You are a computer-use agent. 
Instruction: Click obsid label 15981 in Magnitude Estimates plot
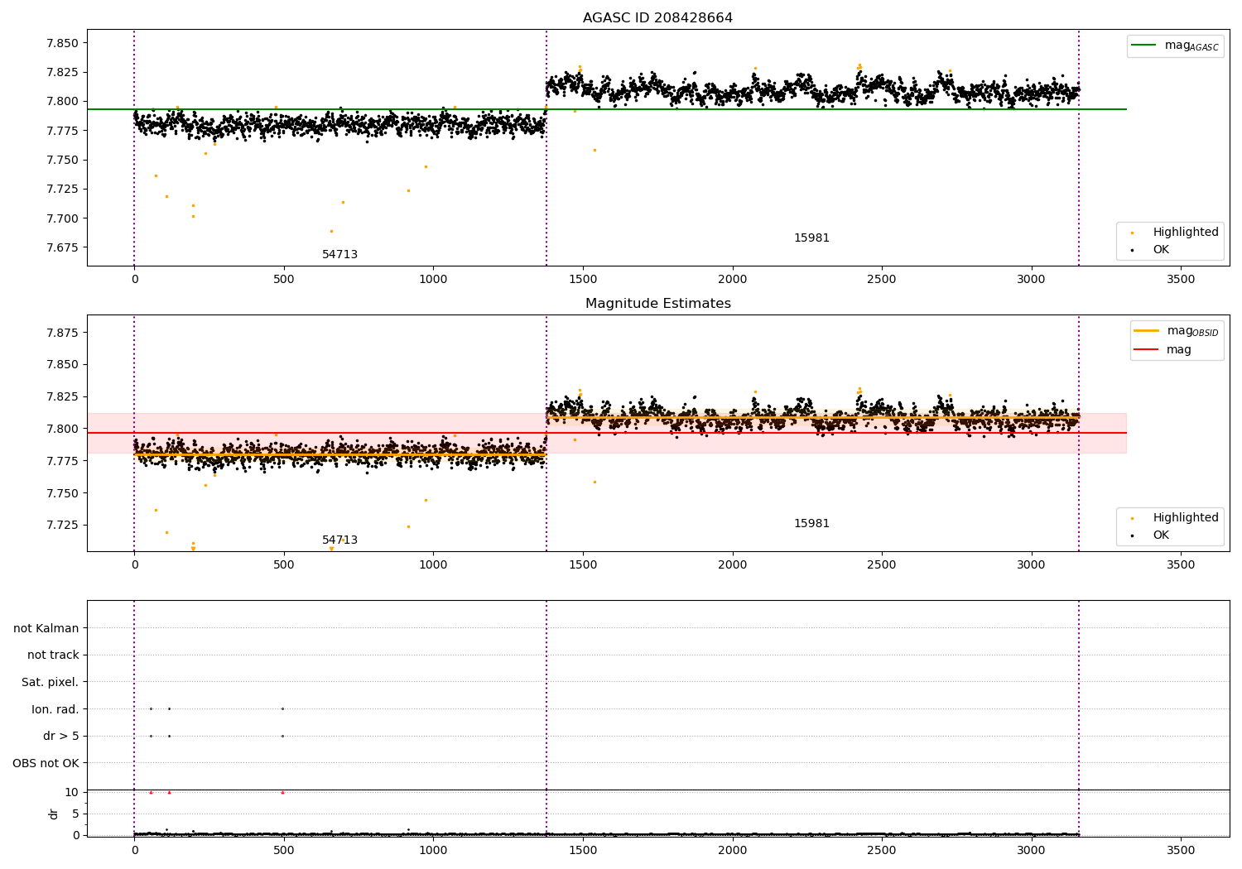click(x=811, y=524)
